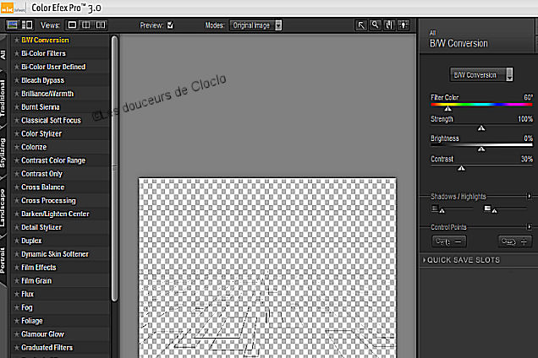Select the arrow pointer tool

click(x=361, y=25)
